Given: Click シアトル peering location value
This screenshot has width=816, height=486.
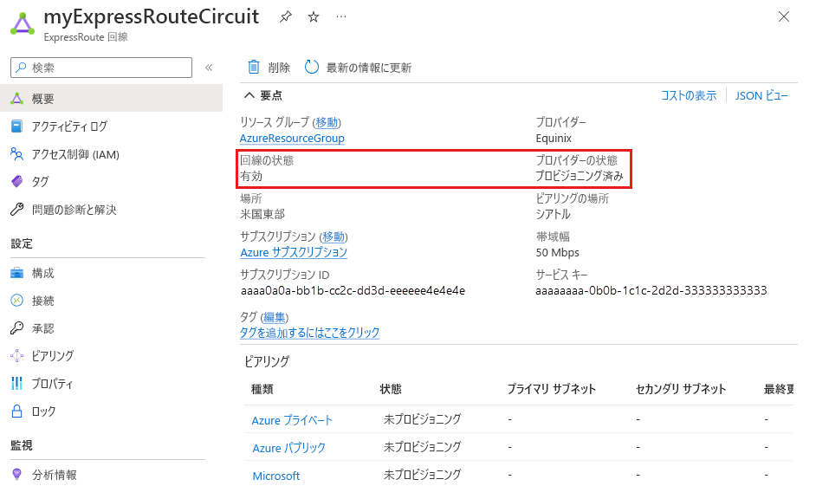Looking at the screenshot, I should pyautogui.click(x=554, y=214).
